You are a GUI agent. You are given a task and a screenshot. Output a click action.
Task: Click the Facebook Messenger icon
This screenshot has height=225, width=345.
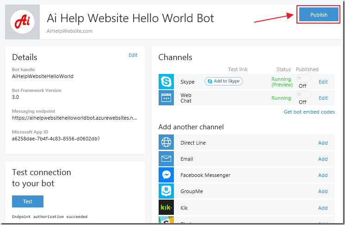coord(166,175)
